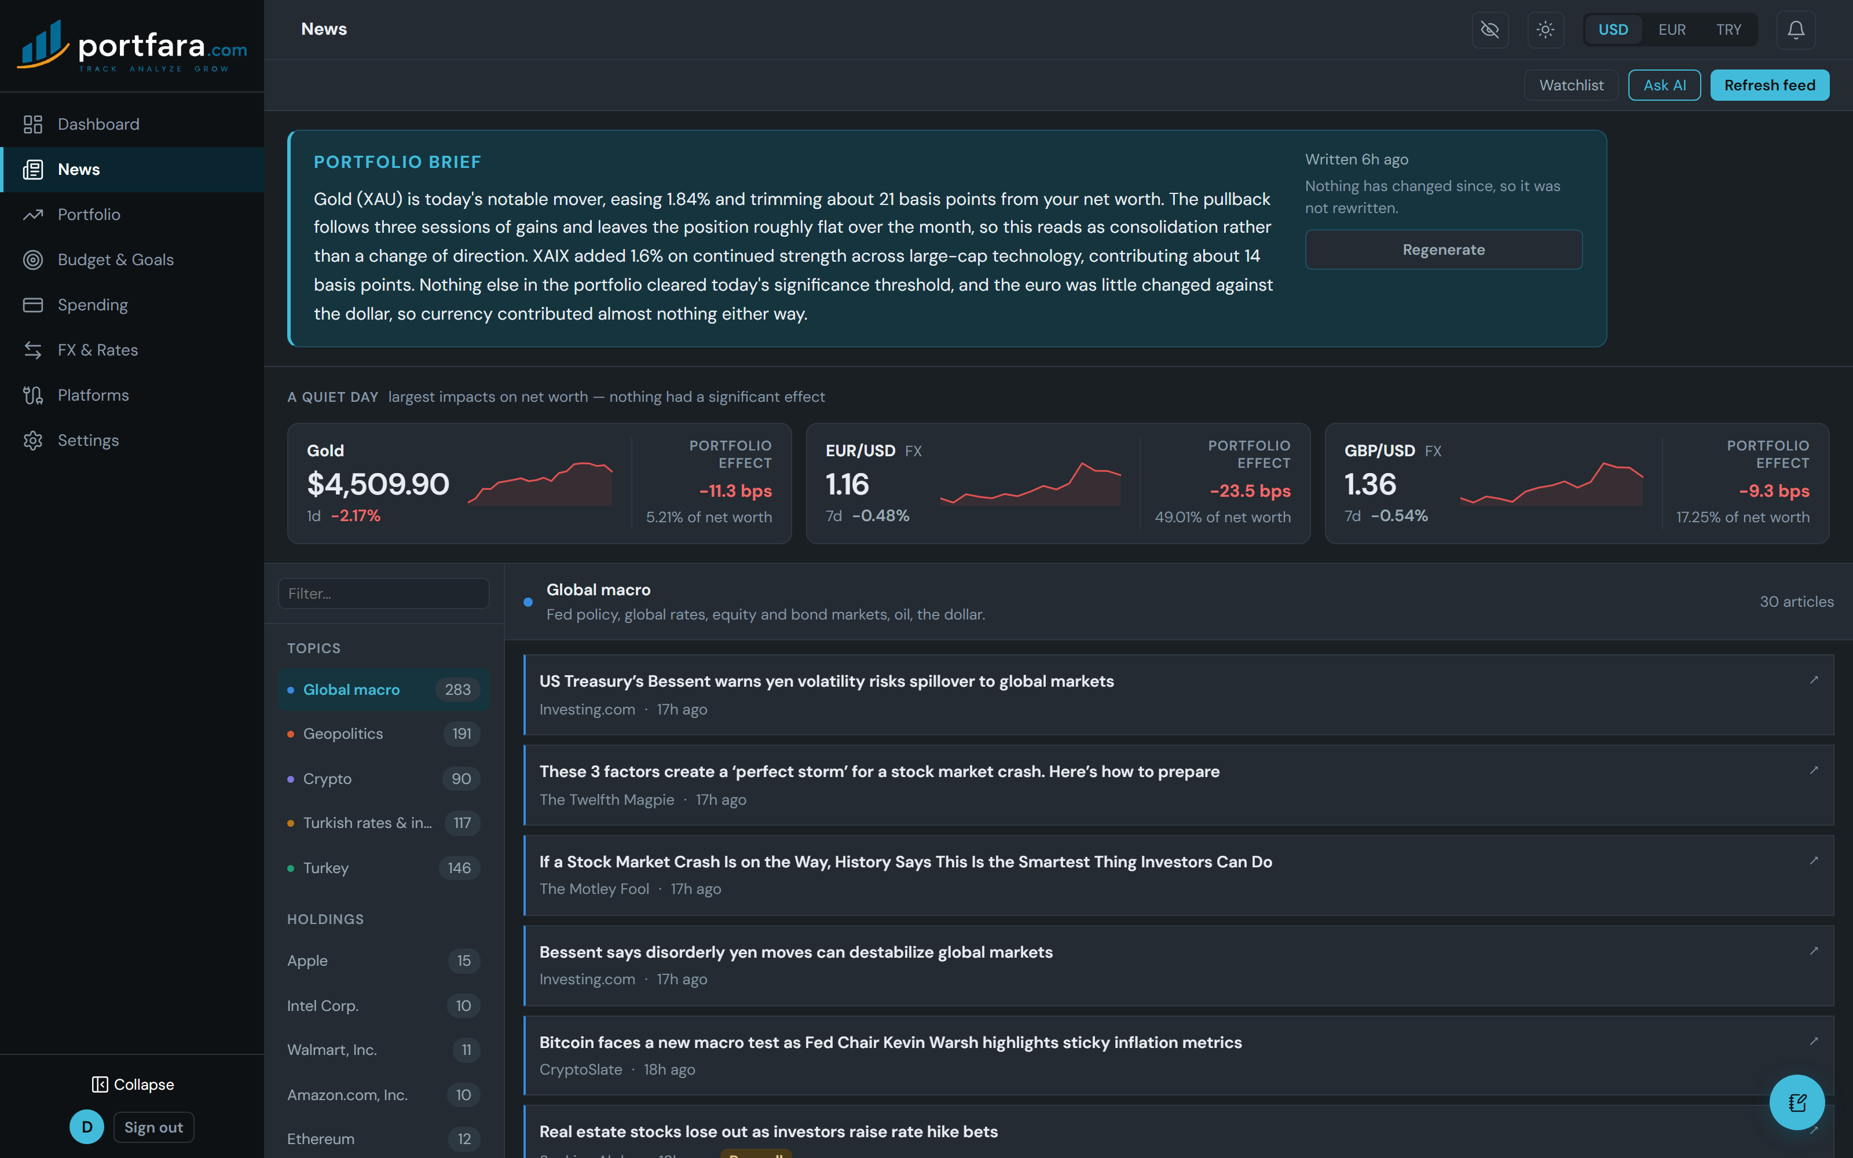
Task: Open the floating feedback note button
Action: coord(1796,1102)
